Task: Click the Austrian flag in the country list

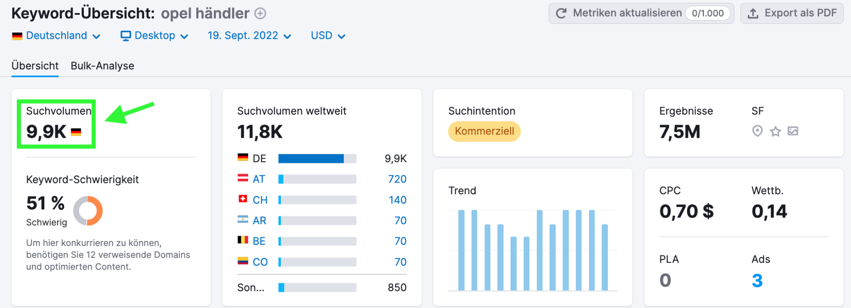Action: point(243,178)
